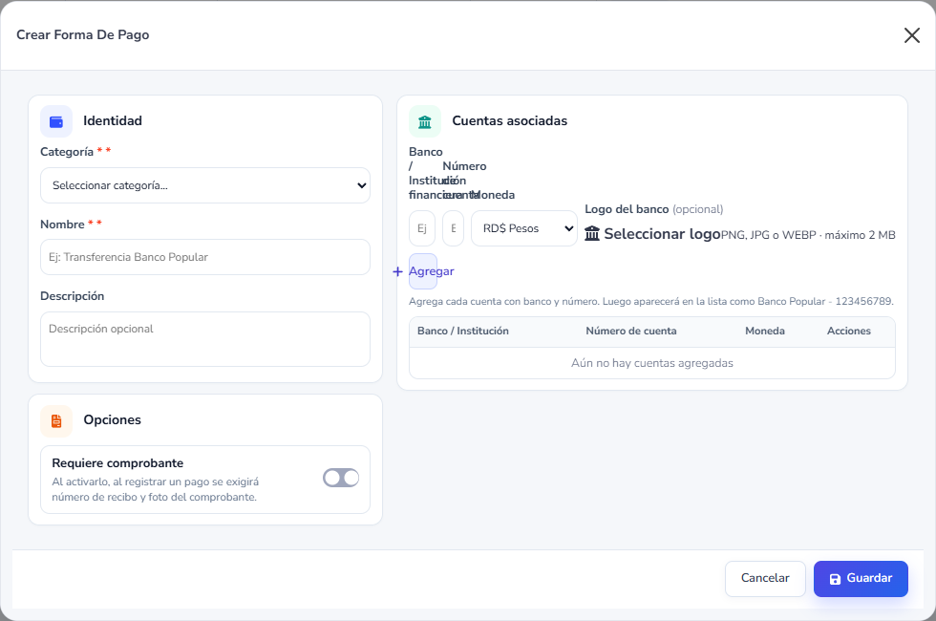Viewport: 936px width, 621px height.
Task: Click the document icon beside Opciones
Action: tap(56, 420)
